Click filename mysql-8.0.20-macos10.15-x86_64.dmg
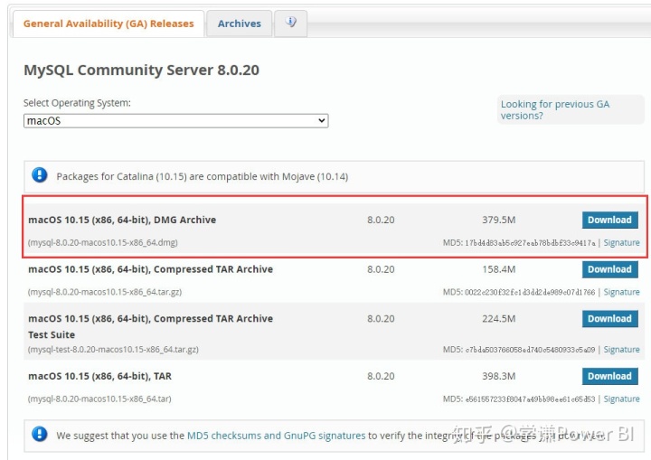Image resolution: width=651 pixels, height=460 pixels. [x=102, y=242]
